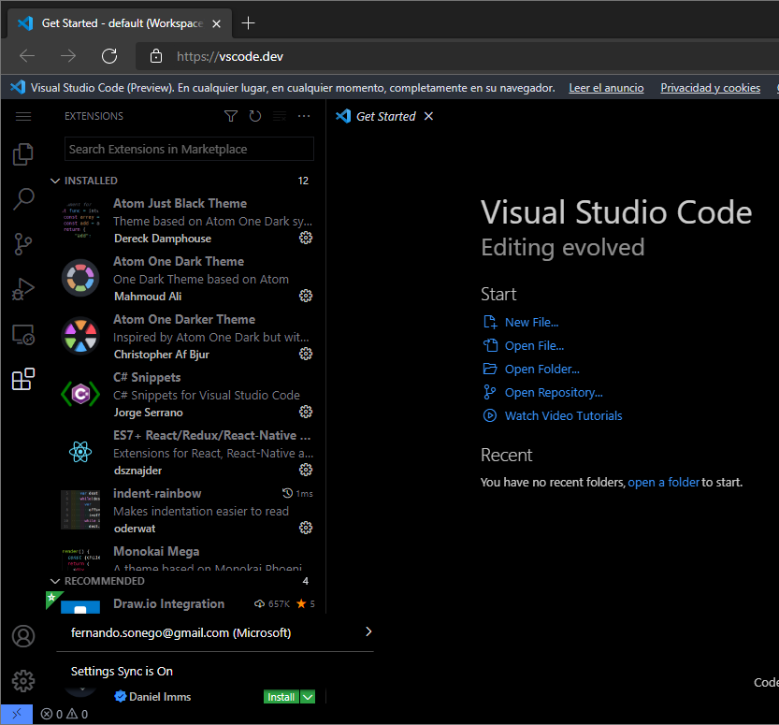Image resolution: width=779 pixels, height=725 pixels.
Task: Open the remote indicator in the status bar
Action: 15,713
